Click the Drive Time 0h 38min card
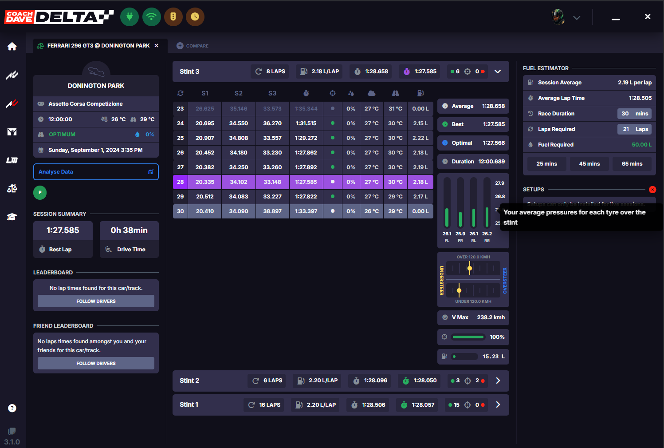This screenshot has height=448, width=664. pos(129,239)
